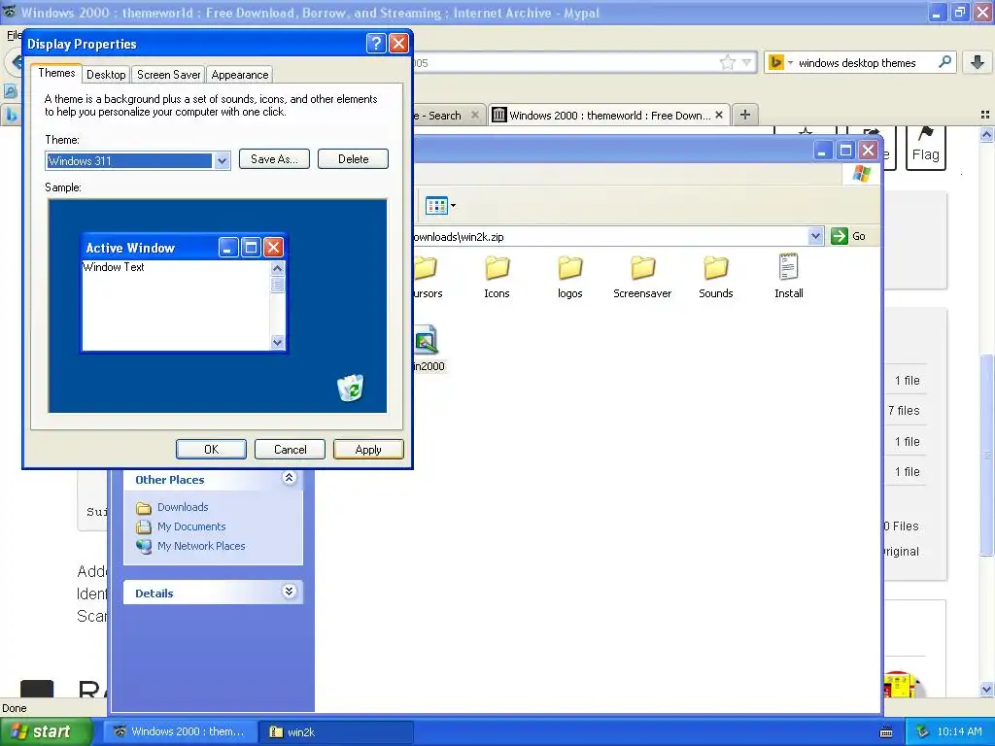Click the Save As... button
Screen dimensions: 995x746
[x=274, y=159]
